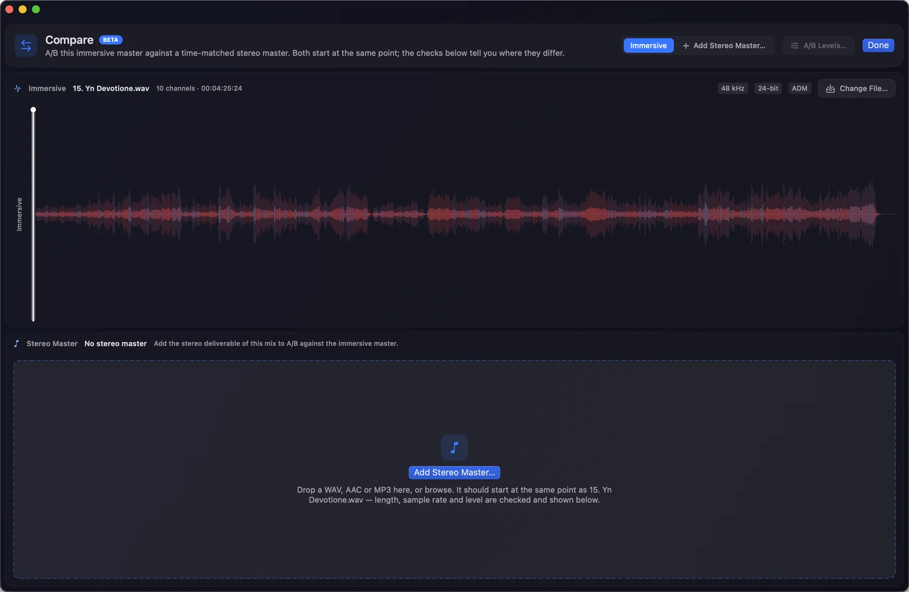Select the Immersive toggle in header

click(x=648, y=45)
